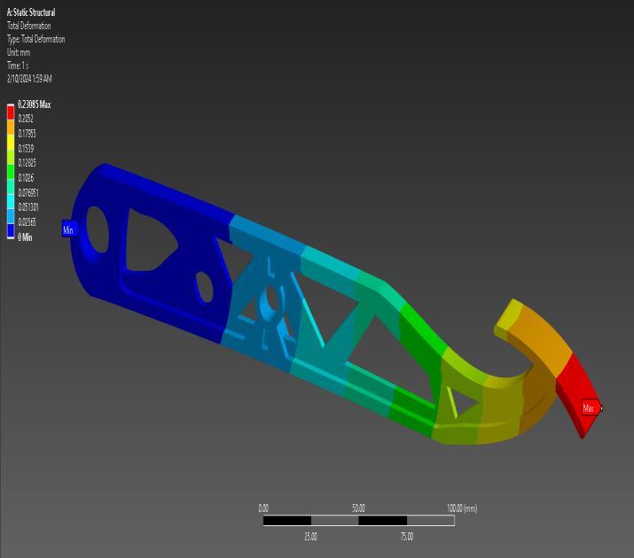Select the blue Min probe label
Screen dimensions: 634x558
68,229
